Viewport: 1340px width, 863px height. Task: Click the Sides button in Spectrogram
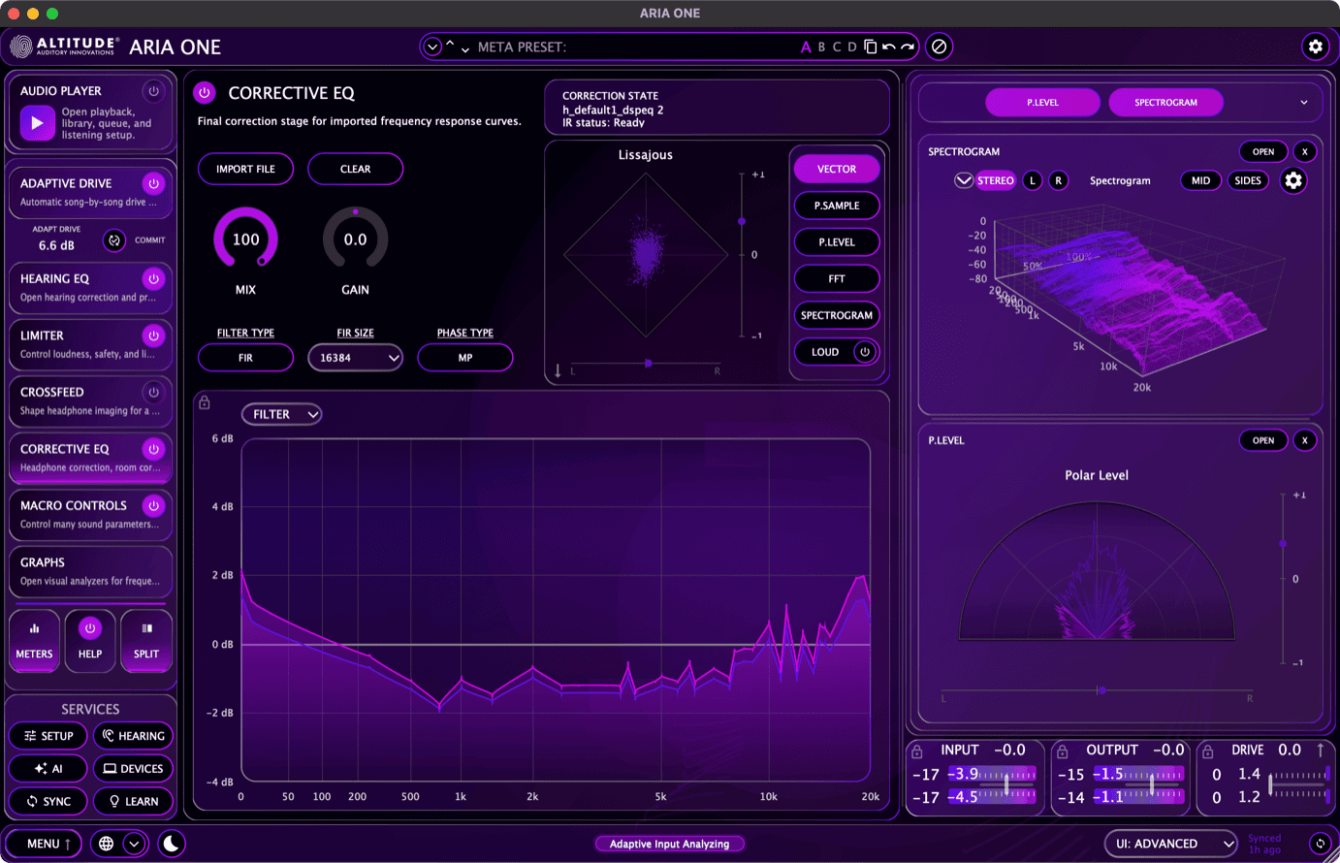(x=1248, y=180)
